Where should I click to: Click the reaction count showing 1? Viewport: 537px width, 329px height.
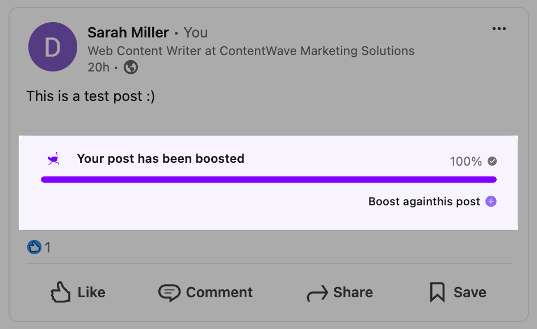(x=48, y=247)
